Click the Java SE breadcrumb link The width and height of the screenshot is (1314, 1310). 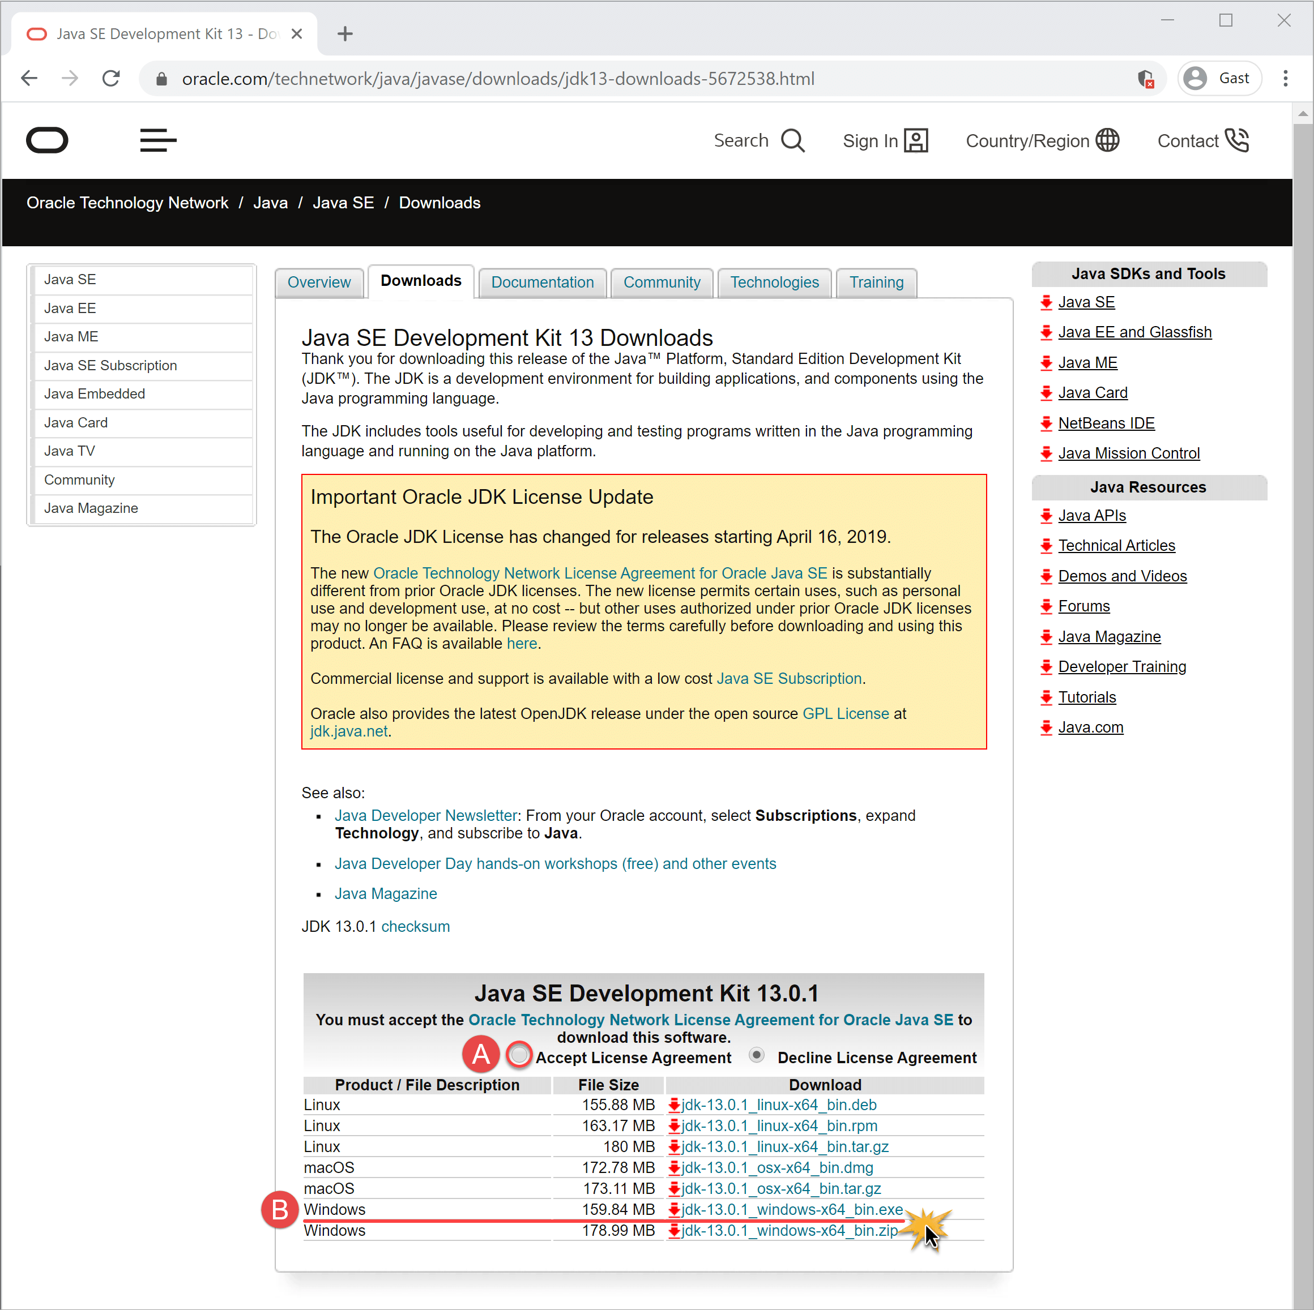tap(343, 203)
